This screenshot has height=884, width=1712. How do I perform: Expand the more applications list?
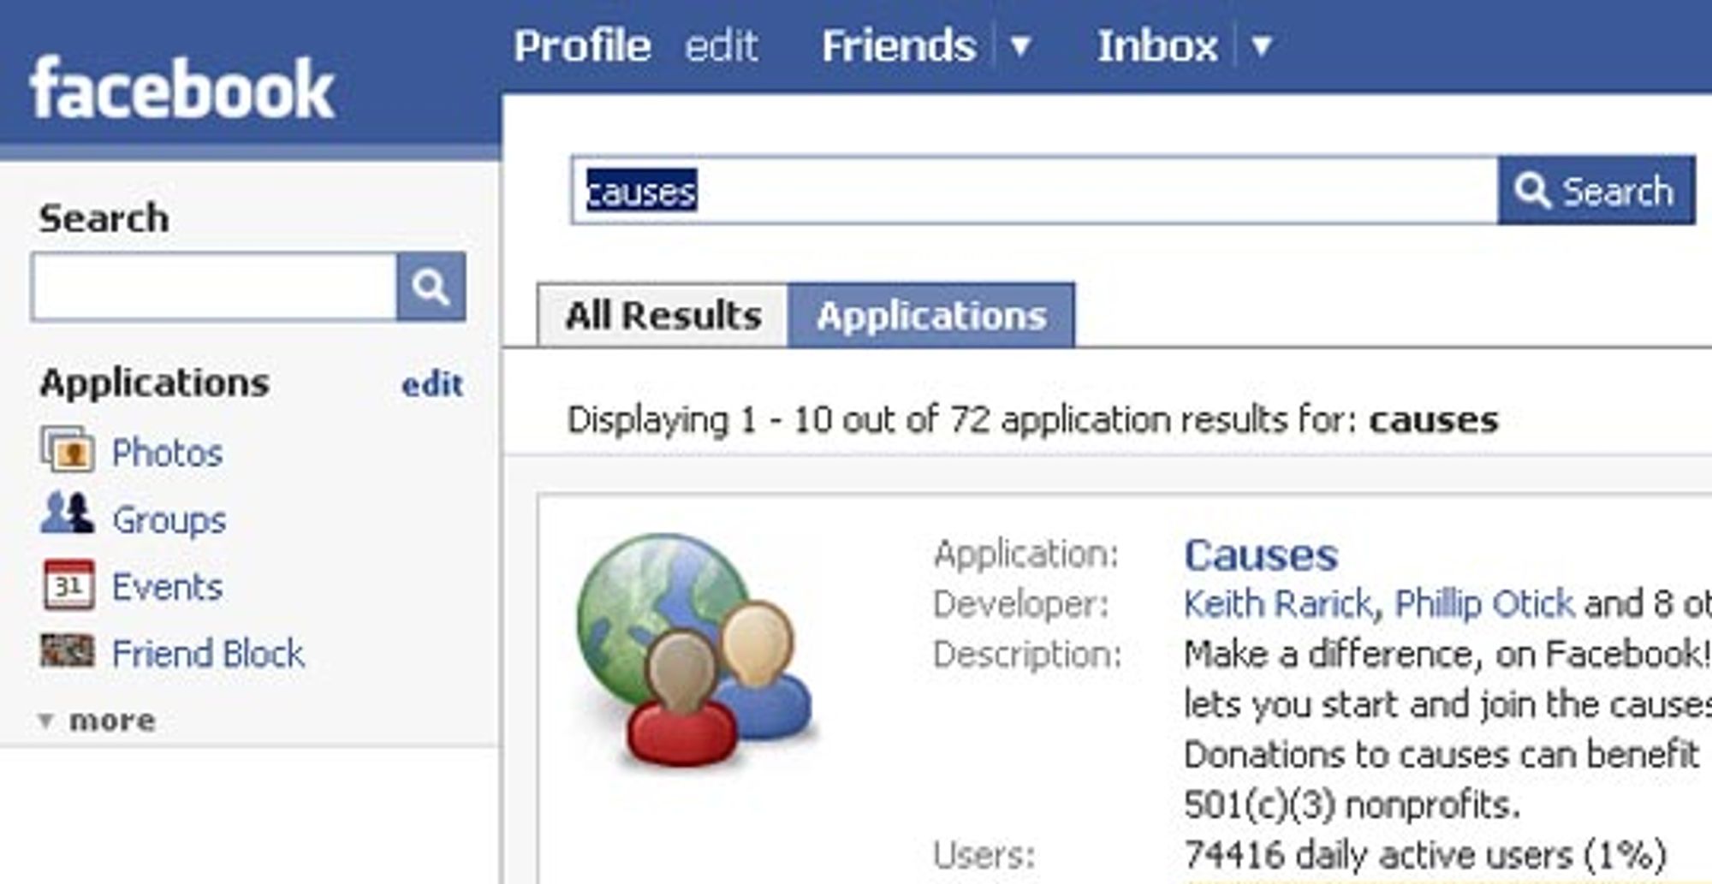(98, 721)
